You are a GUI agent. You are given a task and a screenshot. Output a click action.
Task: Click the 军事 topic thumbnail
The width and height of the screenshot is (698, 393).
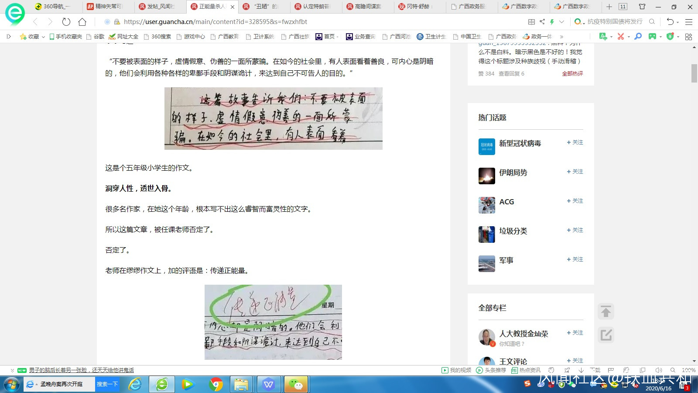tap(487, 264)
